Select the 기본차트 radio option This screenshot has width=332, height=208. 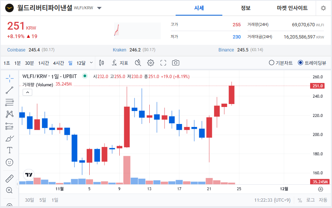(x=280, y=63)
